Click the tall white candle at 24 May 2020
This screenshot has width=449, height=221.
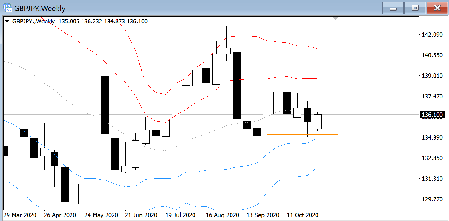tap(95, 119)
